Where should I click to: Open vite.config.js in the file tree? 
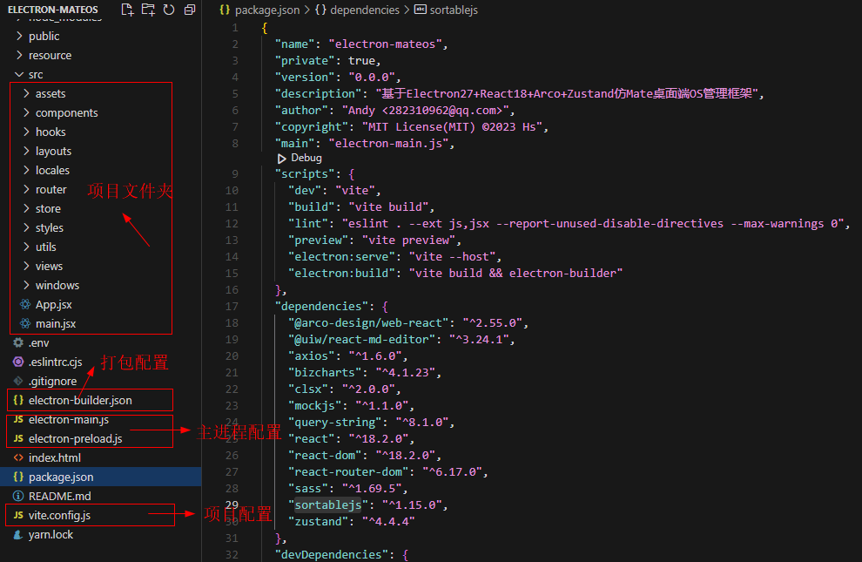pos(59,515)
